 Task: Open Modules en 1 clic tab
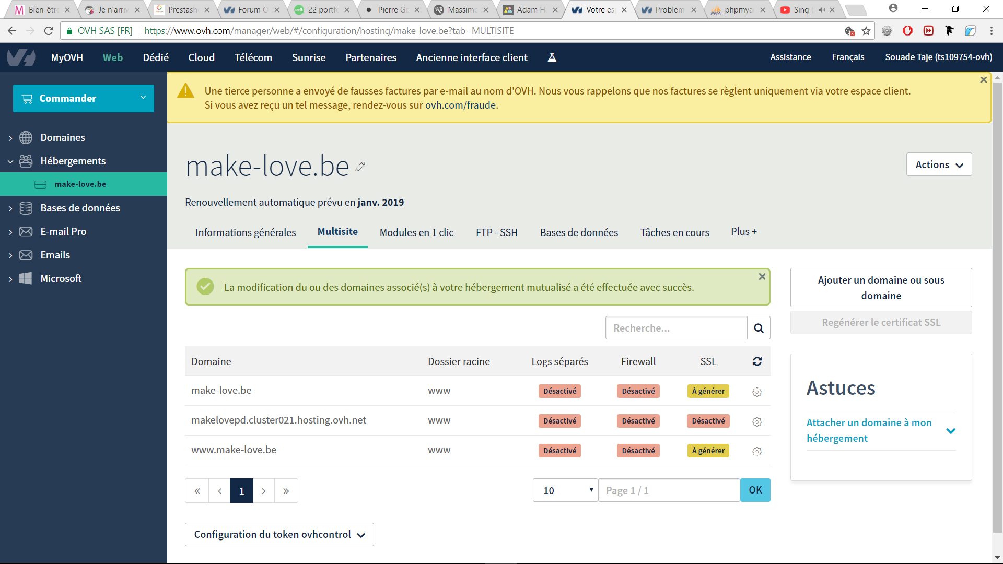416,232
